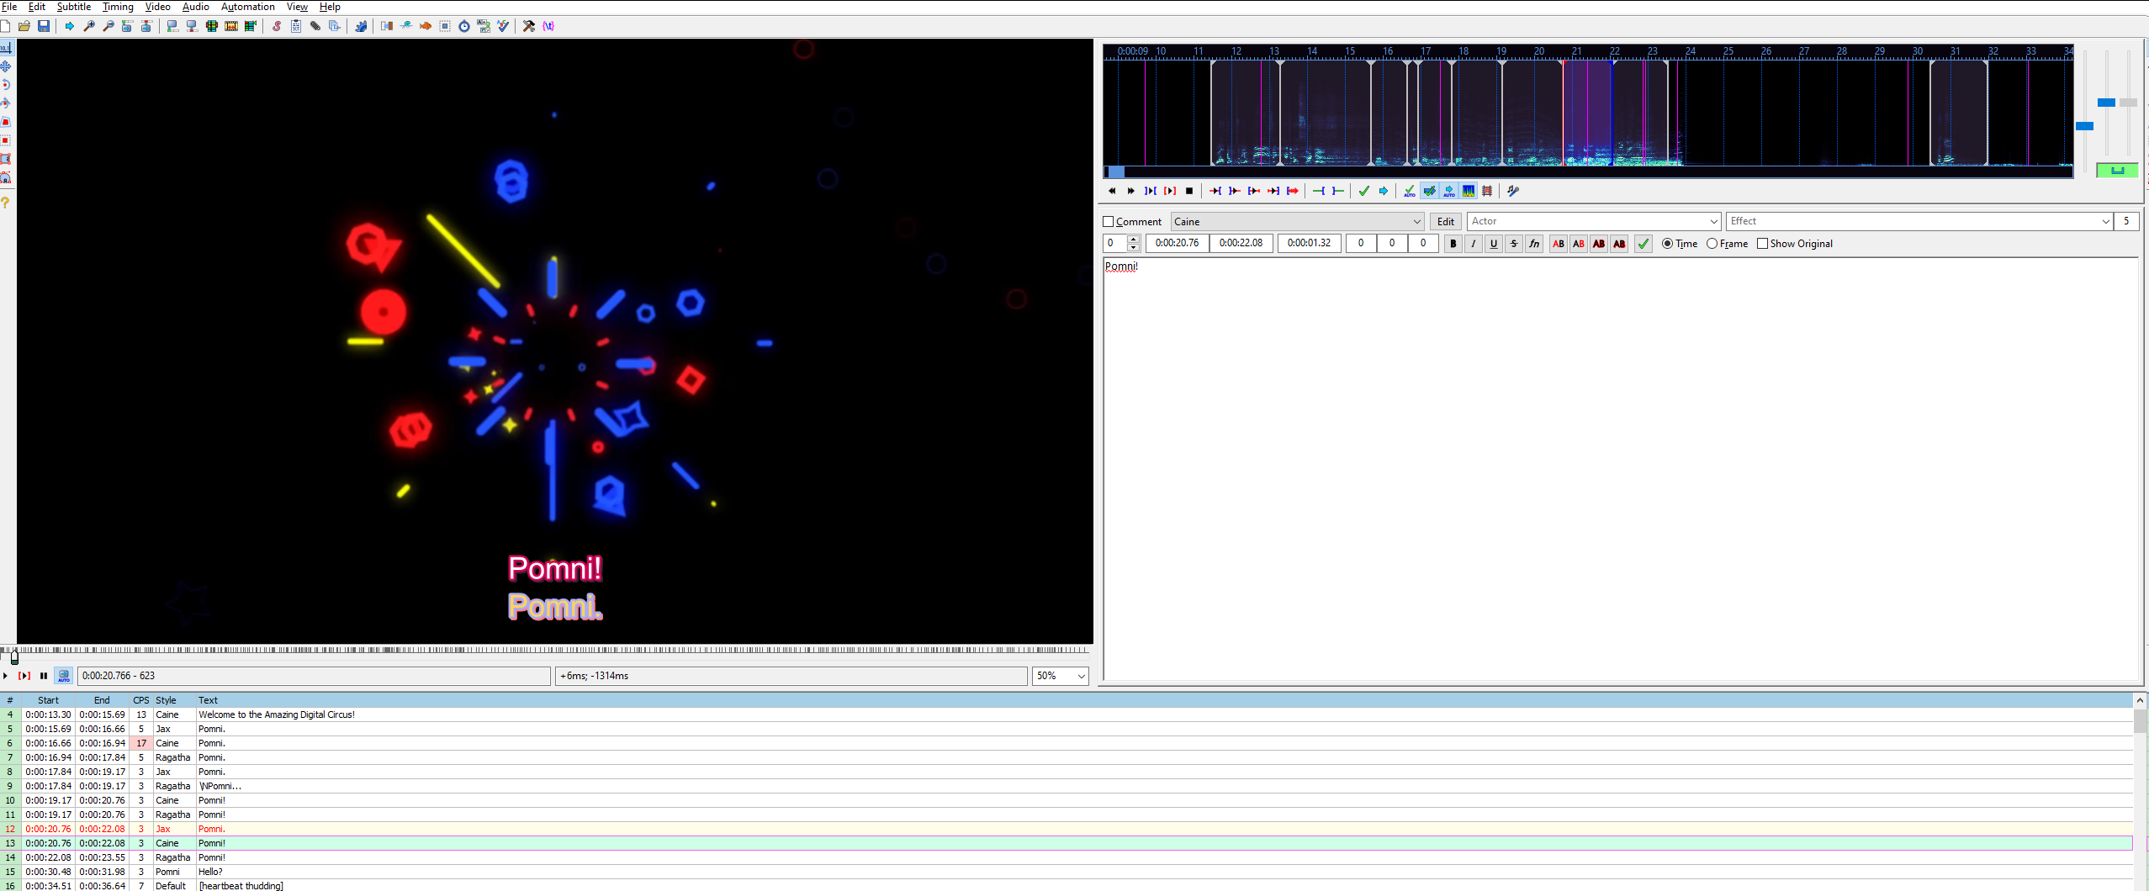Open the visual typesetting help question mark
Image resolution: width=2149 pixels, height=891 pixels.
[6, 203]
